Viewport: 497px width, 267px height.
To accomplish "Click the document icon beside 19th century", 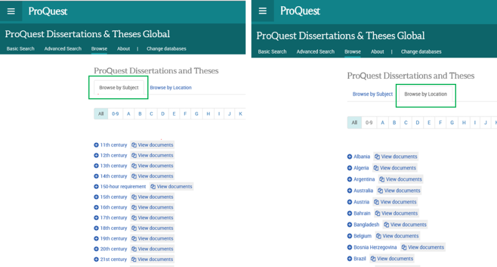I will click(x=134, y=238).
